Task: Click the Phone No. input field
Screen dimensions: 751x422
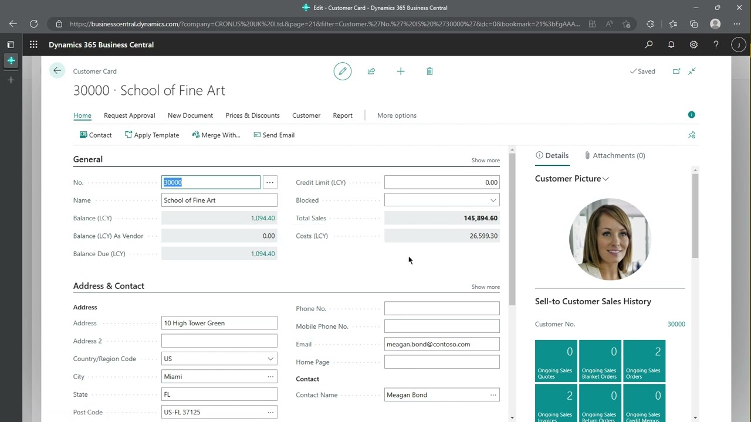Action: pos(442,308)
